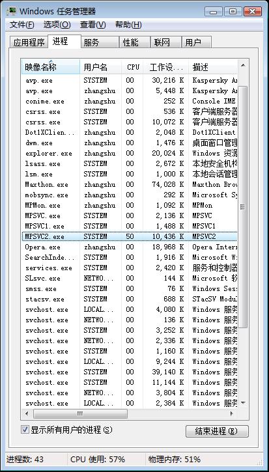The image size is (269, 472).
Task: Select the MPSVC2.exe process row
Action: click(130, 236)
